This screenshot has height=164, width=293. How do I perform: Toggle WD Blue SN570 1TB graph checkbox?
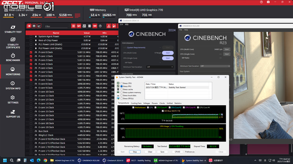coord(163,111)
